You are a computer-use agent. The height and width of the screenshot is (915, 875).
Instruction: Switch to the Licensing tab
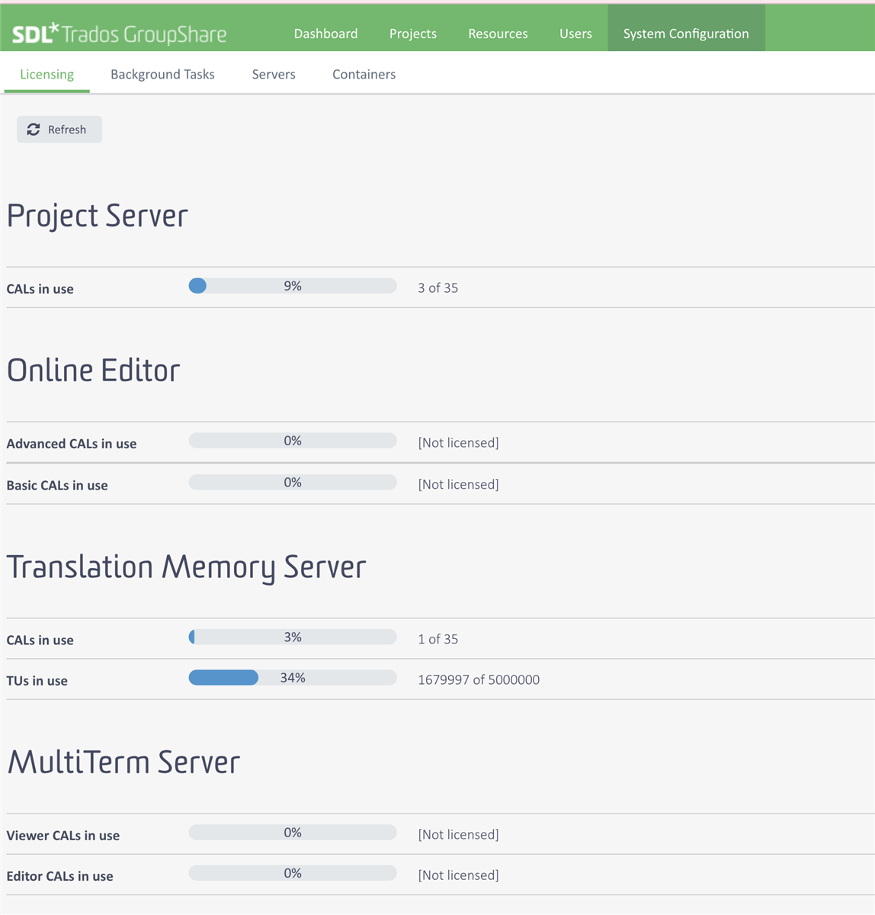[46, 74]
